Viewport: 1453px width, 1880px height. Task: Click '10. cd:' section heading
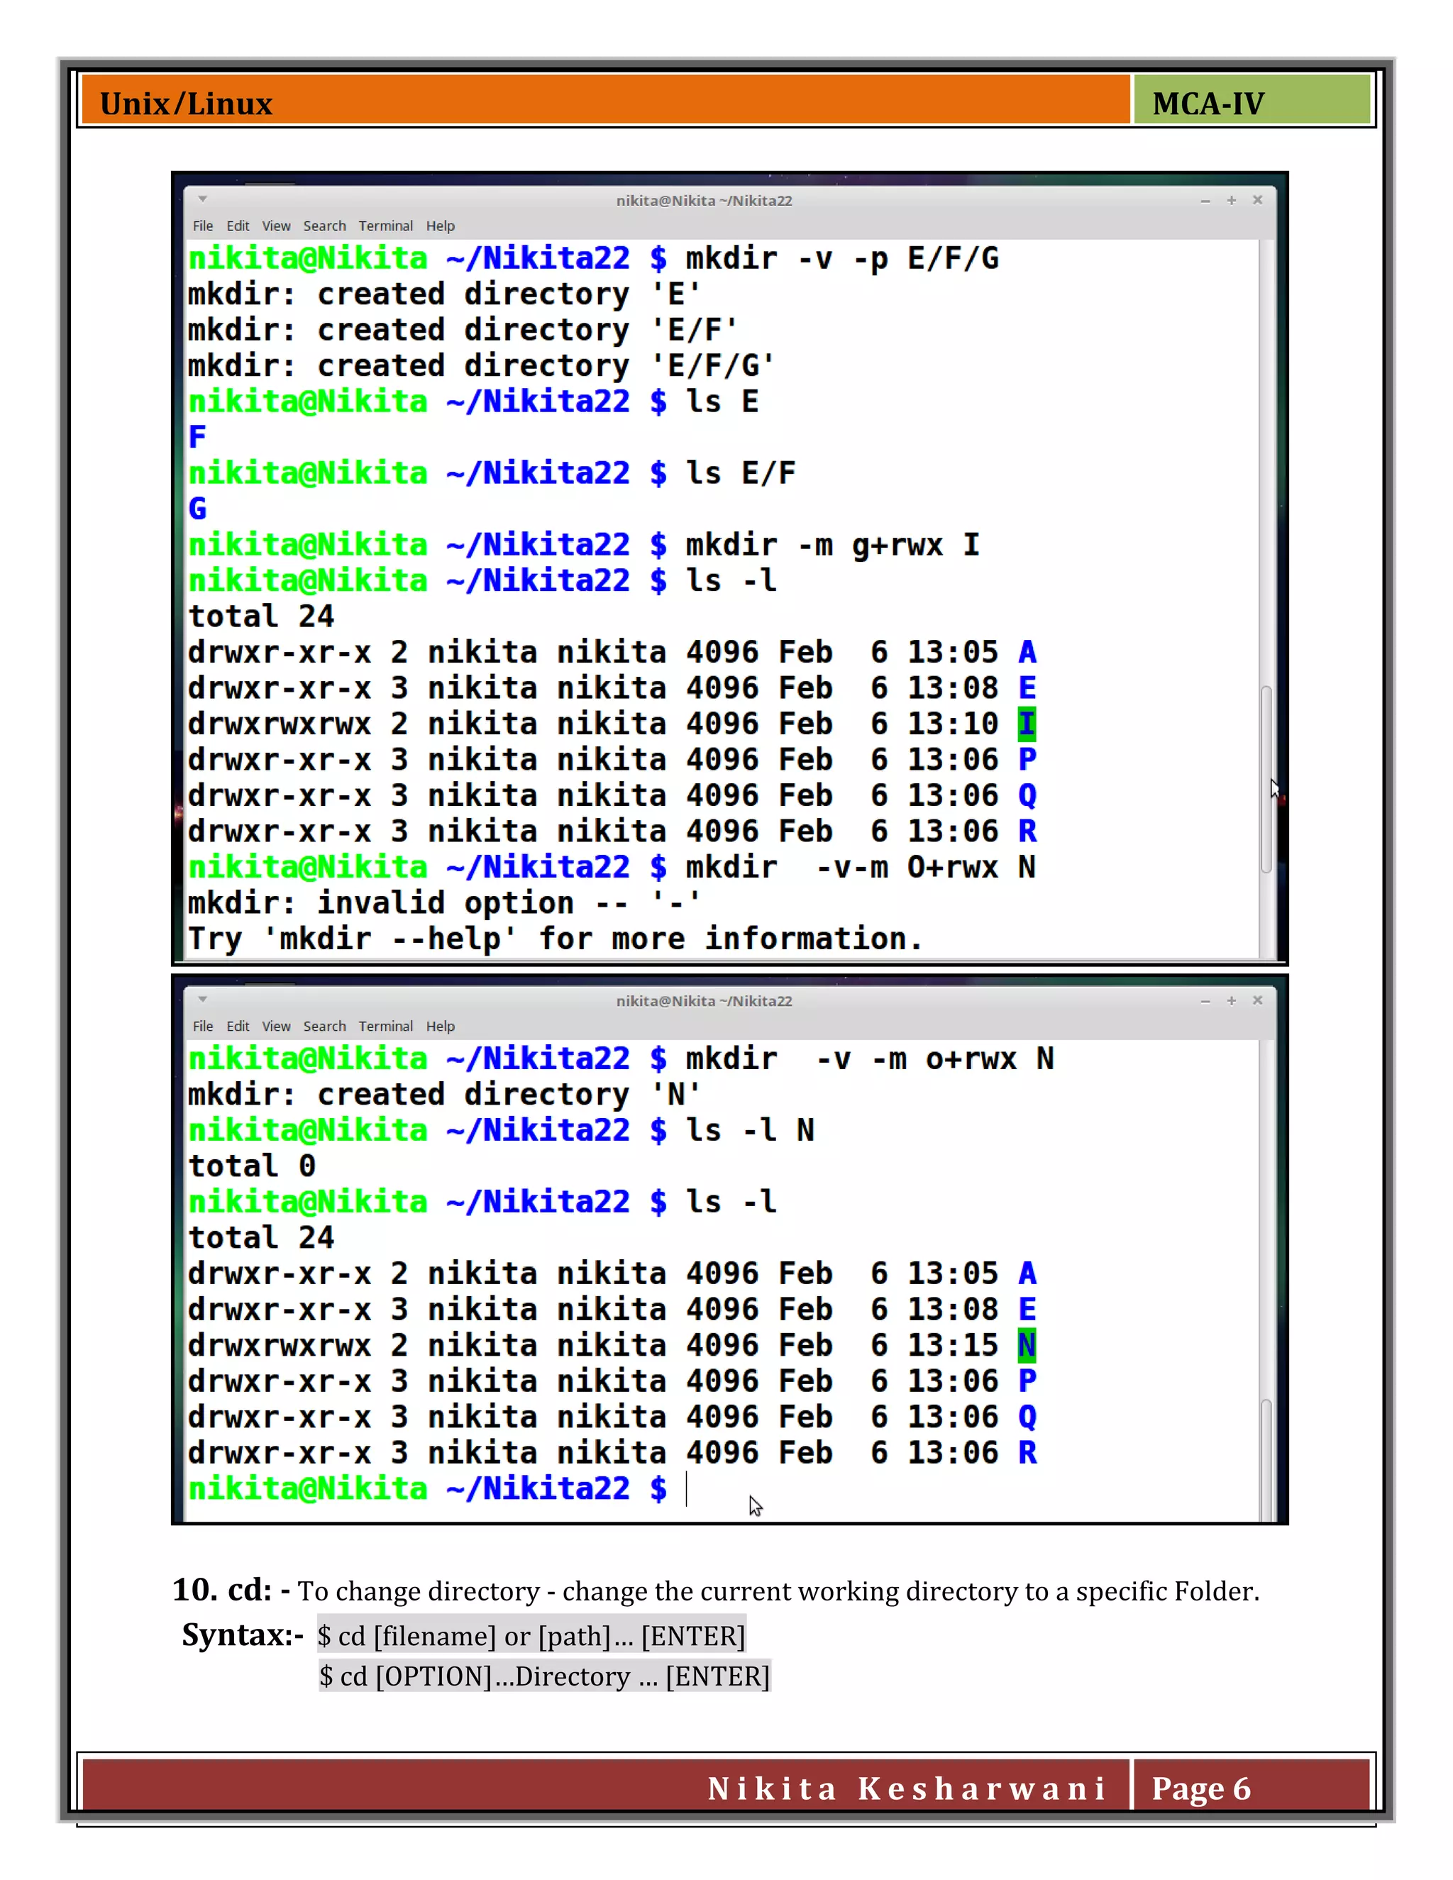(x=222, y=1591)
